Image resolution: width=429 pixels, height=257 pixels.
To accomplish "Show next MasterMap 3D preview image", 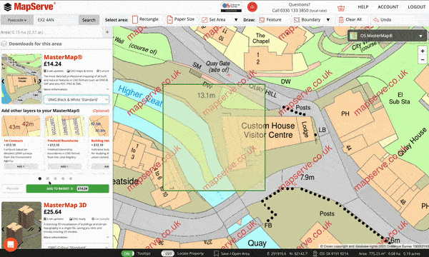I will point(39,229).
